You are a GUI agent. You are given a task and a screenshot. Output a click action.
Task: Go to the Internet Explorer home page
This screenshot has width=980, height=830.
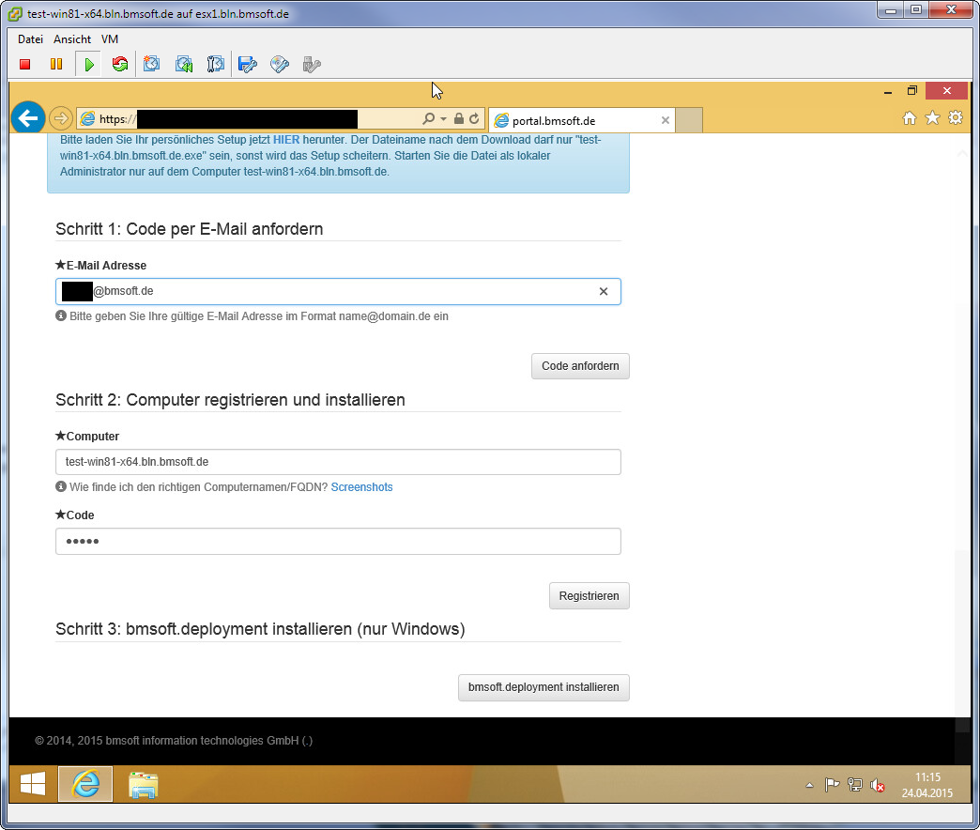(910, 118)
